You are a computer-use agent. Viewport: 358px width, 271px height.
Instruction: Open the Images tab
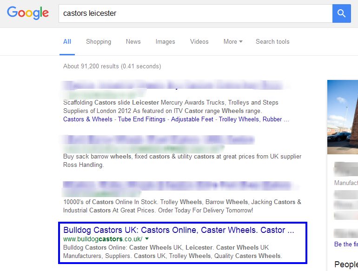pos(165,41)
